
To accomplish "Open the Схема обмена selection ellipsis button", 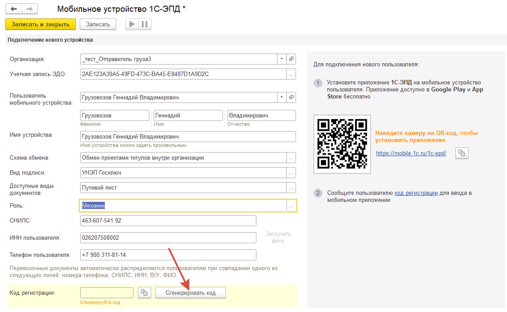I will tap(291, 158).
